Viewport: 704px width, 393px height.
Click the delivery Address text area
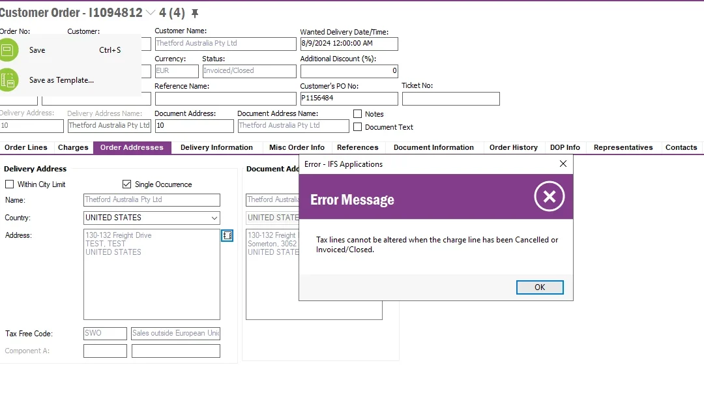152,274
